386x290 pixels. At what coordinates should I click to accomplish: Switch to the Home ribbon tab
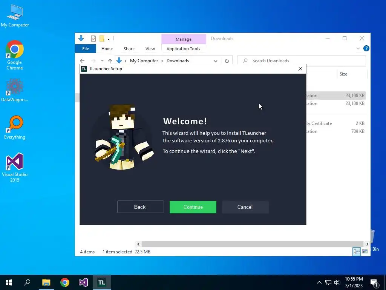(107, 49)
